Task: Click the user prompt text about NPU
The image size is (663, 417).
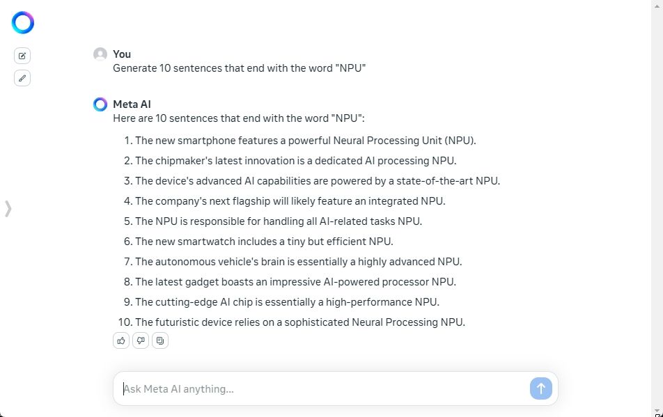Action: (x=240, y=68)
